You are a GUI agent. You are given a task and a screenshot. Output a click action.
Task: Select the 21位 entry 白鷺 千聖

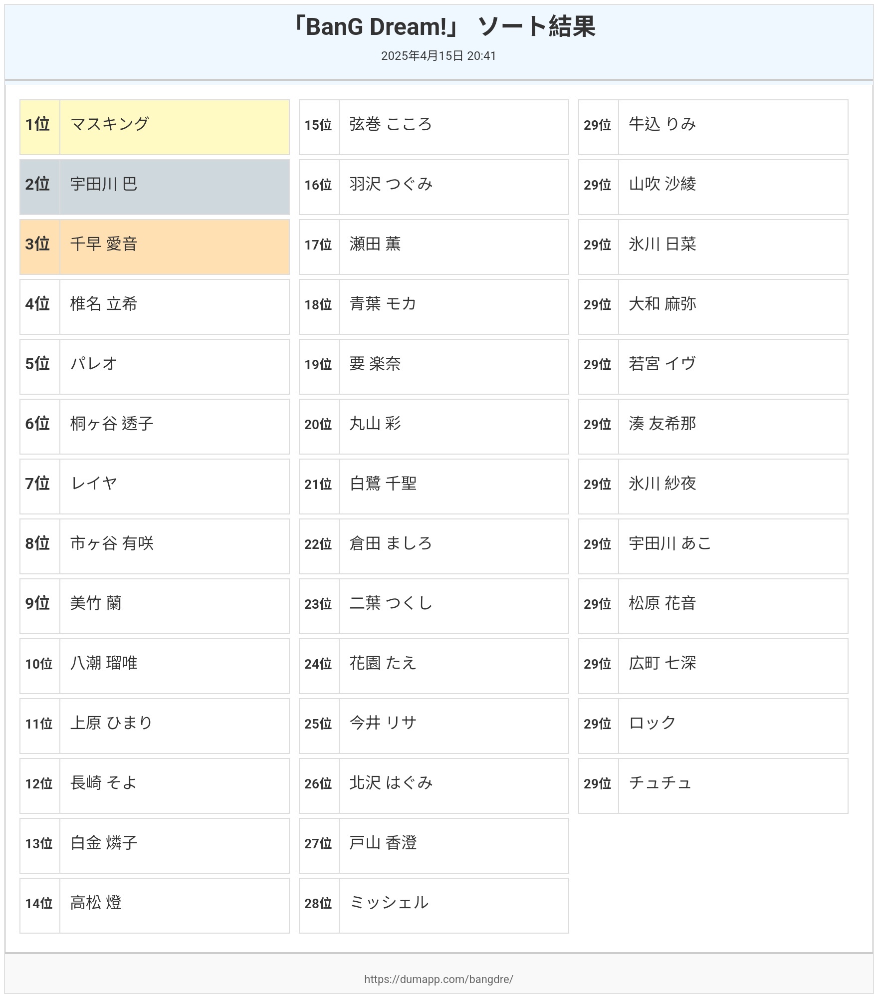(434, 487)
